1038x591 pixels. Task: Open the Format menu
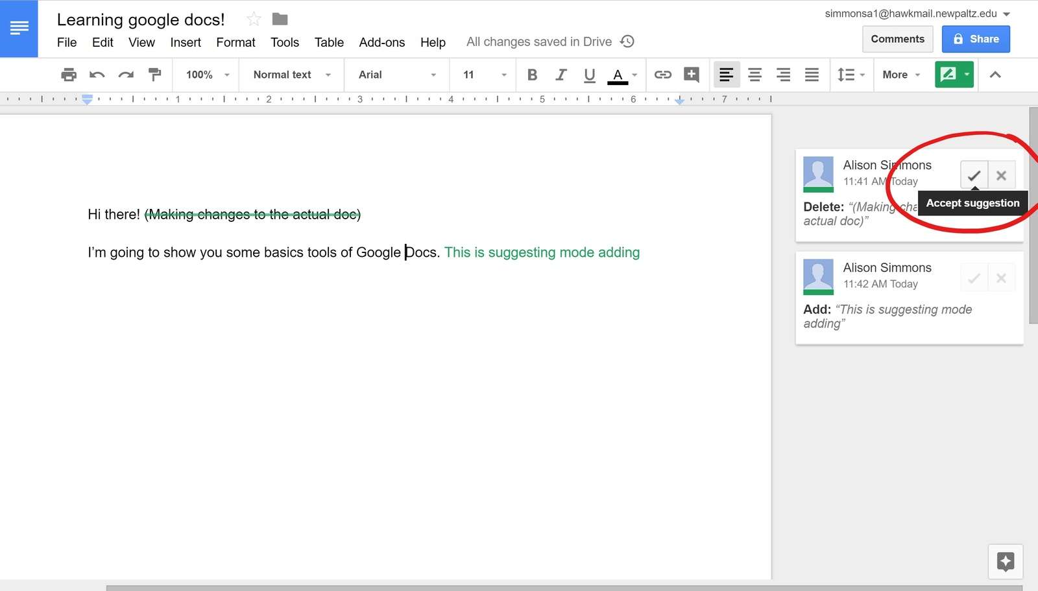(x=235, y=42)
